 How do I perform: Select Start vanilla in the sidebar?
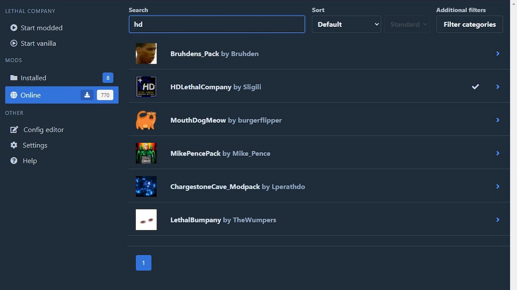pos(38,43)
